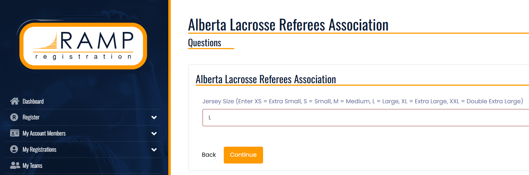This screenshot has height=175, width=529.
Task: Expand the My Registrations chevron
Action: click(154, 150)
